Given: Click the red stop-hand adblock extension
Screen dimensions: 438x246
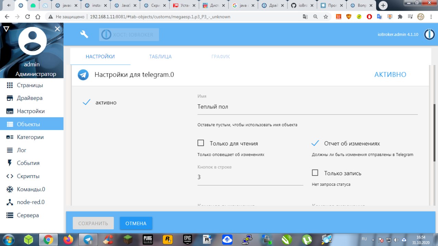Looking at the screenshot, I should tap(369, 16).
